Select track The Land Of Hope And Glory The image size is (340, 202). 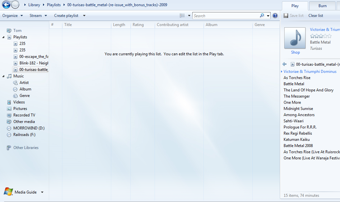click(x=308, y=90)
